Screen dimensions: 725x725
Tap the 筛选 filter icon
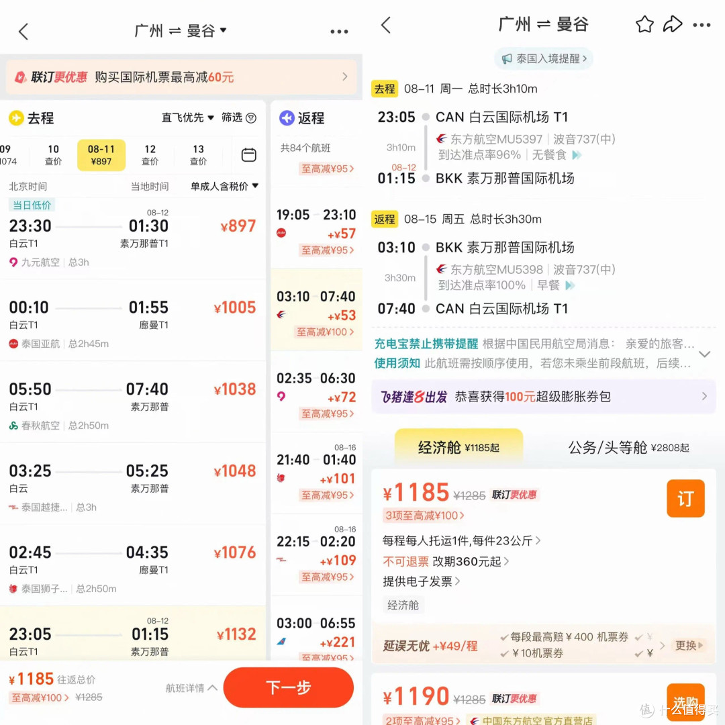(x=251, y=118)
